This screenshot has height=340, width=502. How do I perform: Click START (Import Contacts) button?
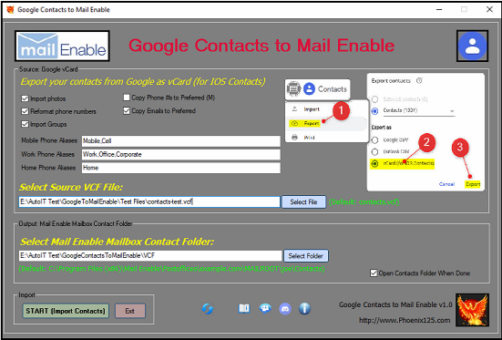coord(66,311)
